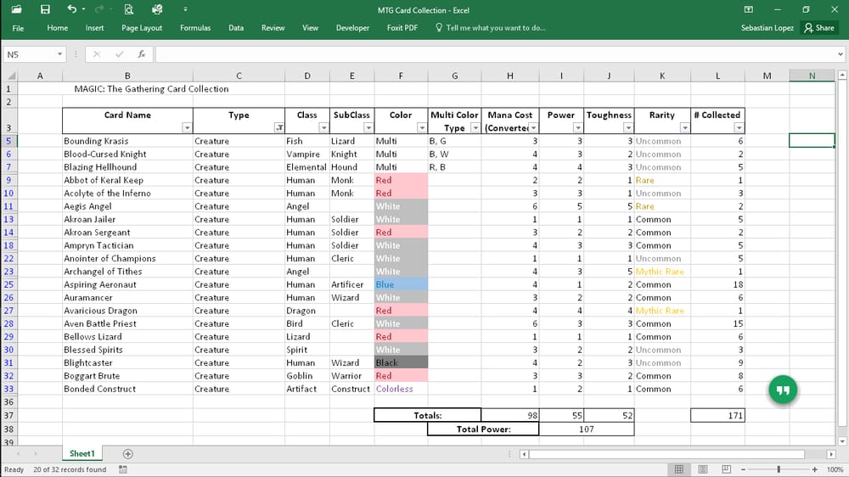This screenshot has height=477, width=849.
Task: Click the 'Bounding Krasis' cell
Action: (x=127, y=141)
